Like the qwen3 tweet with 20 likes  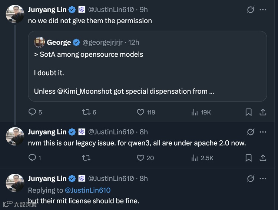[141, 158]
